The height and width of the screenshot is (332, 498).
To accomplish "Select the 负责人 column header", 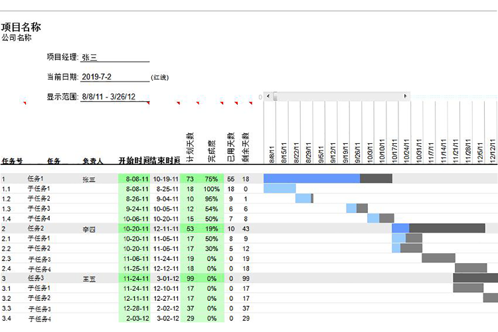I will [93, 161].
